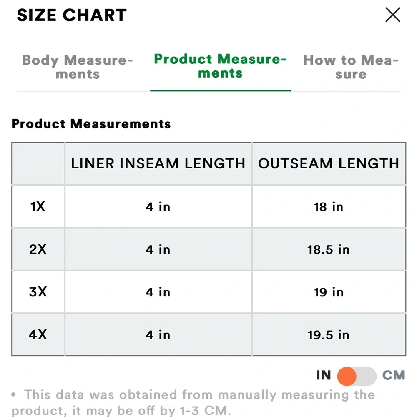Select the 2X size row label
This screenshot has height=417, width=417.
(38, 249)
